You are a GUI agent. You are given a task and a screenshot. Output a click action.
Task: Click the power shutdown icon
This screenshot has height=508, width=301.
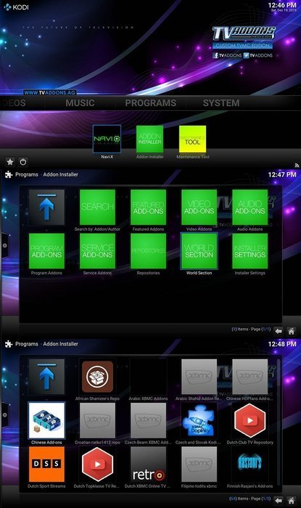coord(22,162)
